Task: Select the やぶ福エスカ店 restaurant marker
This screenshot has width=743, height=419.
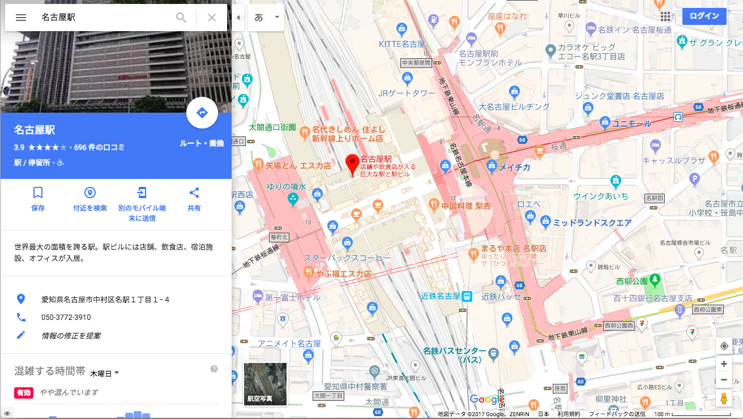Action: [309, 273]
